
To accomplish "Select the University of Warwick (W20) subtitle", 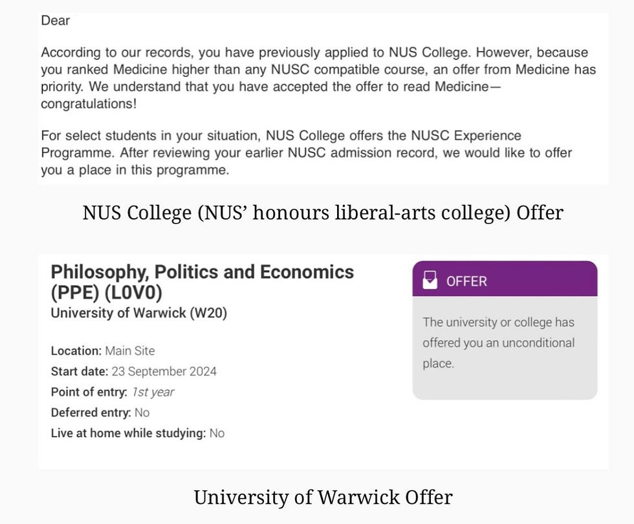I will click(138, 313).
